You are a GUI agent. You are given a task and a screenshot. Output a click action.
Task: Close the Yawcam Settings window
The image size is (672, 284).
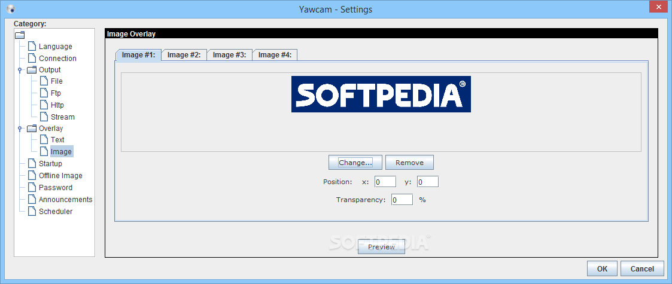[658, 7]
